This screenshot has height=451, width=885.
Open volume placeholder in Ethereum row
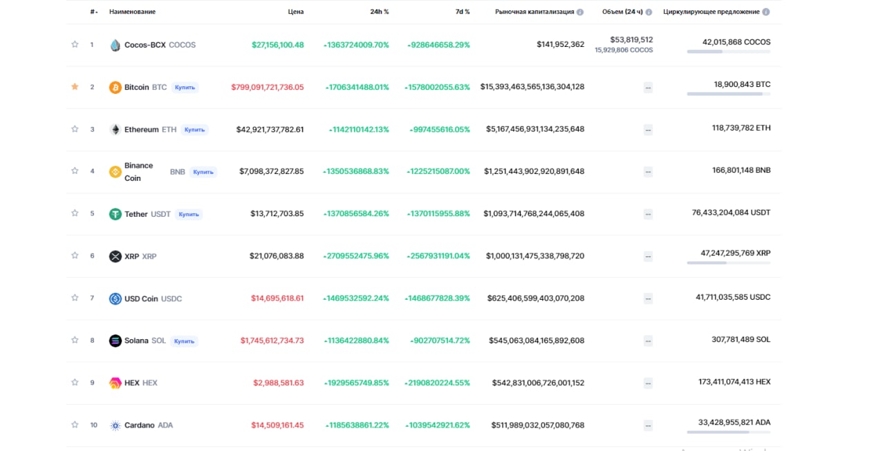click(648, 130)
